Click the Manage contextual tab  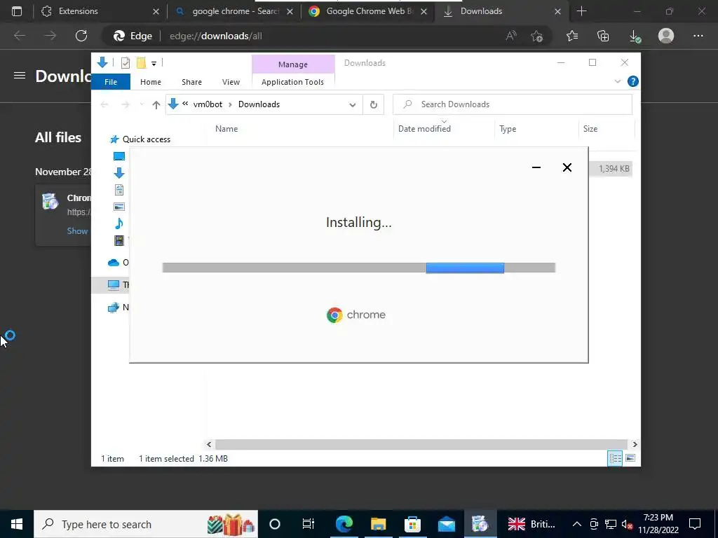293,64
